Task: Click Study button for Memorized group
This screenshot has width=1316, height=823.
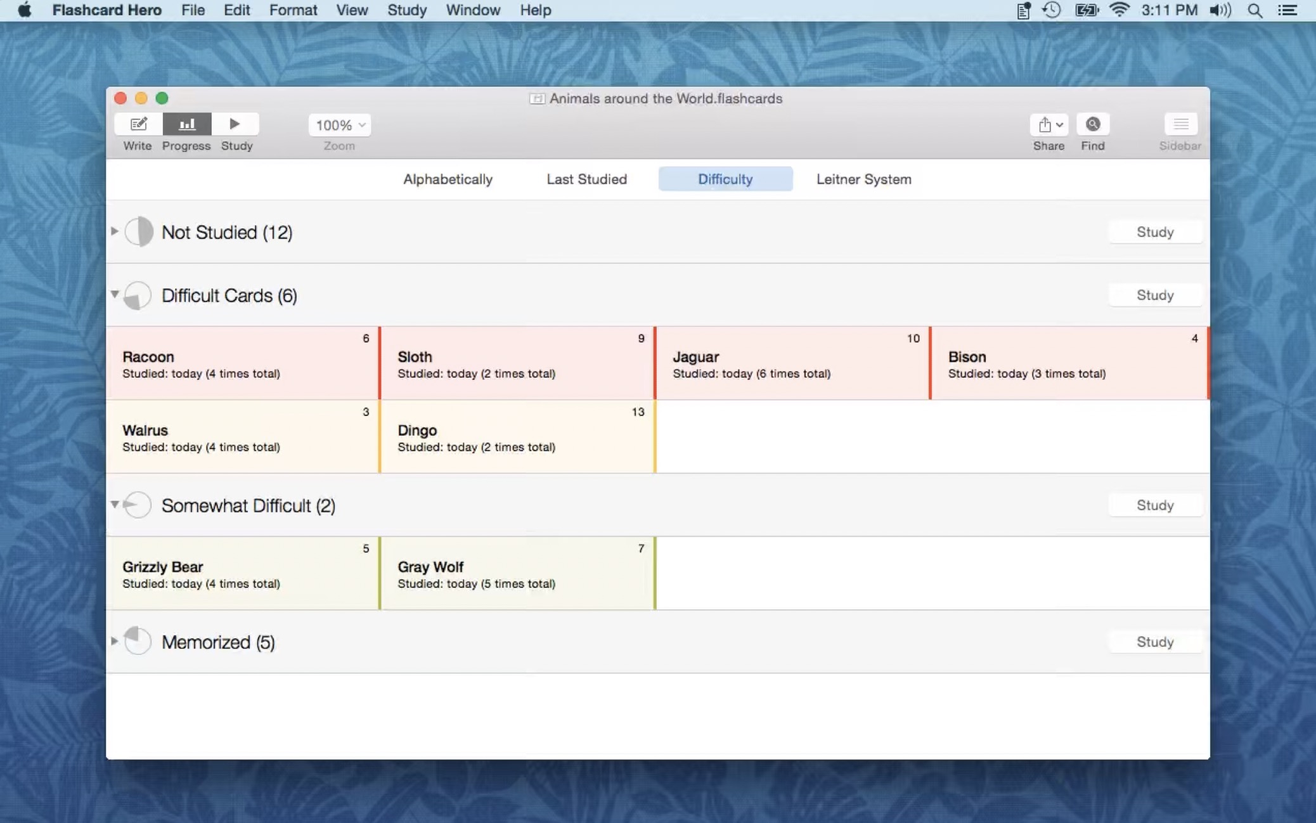Action: [1154, 642]
